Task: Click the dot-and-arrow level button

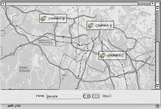Action: pyautogui.click(x=87, y=96)
